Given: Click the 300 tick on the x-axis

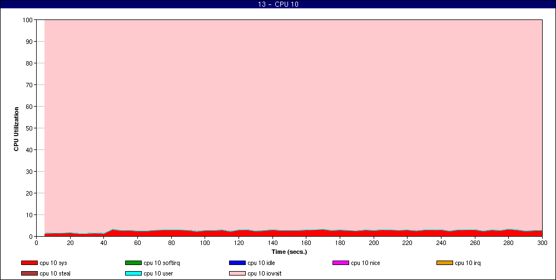Looking at the screenshot, I should tap(543, 243).
